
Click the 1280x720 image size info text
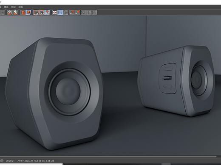pos(36,161)
